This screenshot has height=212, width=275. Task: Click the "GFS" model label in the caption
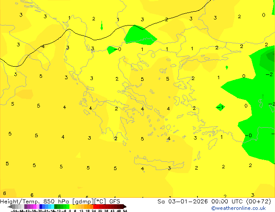coord(115,201)
